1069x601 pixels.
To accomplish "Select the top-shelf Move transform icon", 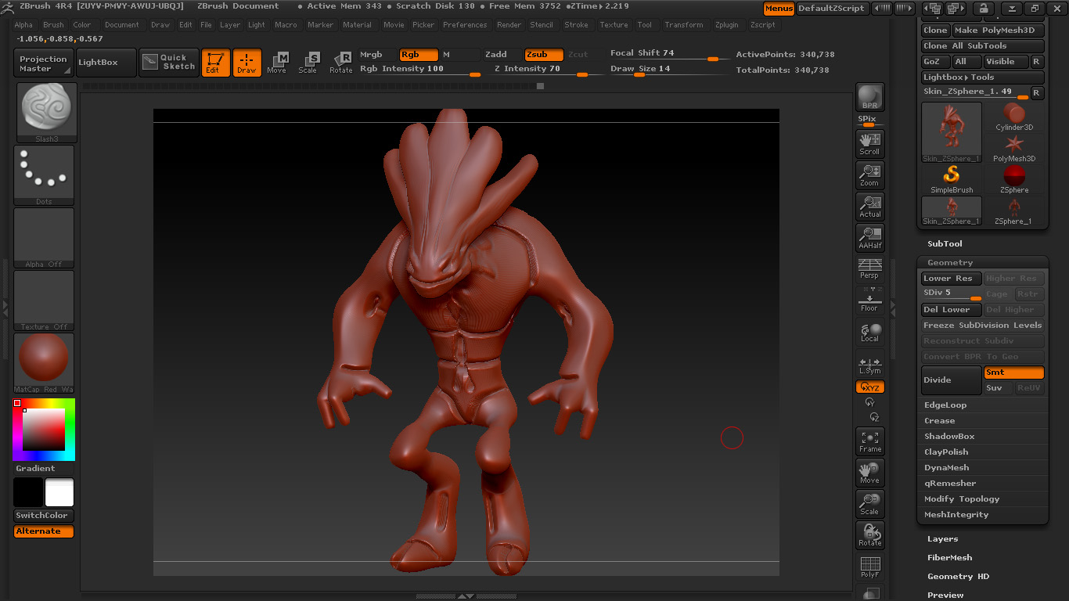I will pos(276,63).
